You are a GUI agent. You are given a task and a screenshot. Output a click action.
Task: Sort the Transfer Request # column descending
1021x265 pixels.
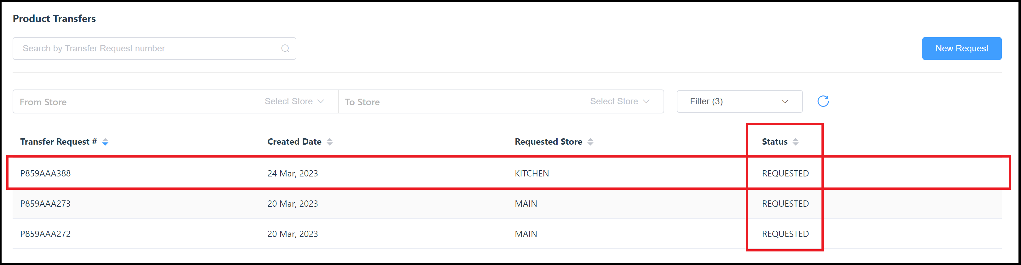105,144
